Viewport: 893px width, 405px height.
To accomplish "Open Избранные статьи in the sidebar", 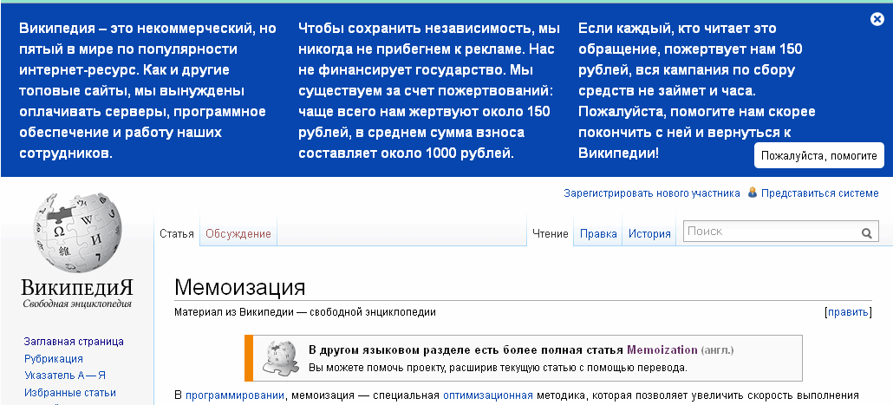I will tap(70, 393).
